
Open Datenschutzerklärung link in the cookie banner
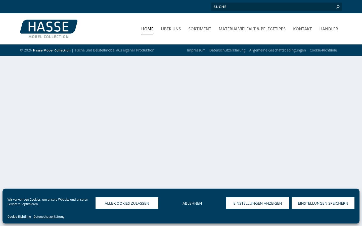49,216
